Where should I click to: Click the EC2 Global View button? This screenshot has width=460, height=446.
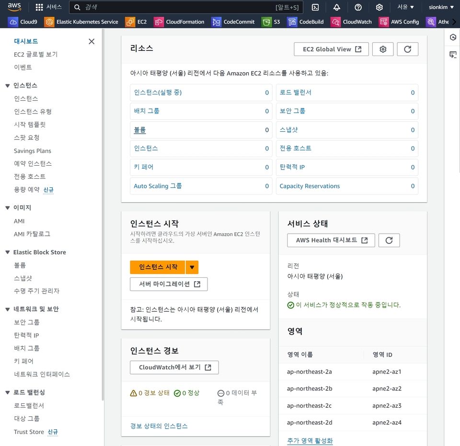[x=331, y=49]
